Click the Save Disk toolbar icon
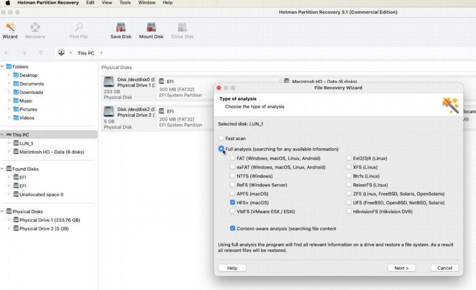 (x=121, y=31)
